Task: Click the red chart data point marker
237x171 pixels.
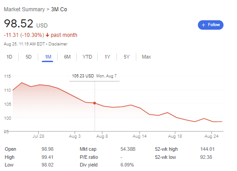Action: pyautogui.click(x=94, y=103)
